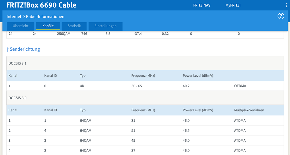
Task: Select the 46.5 power level value
Action: pos(186,130)
